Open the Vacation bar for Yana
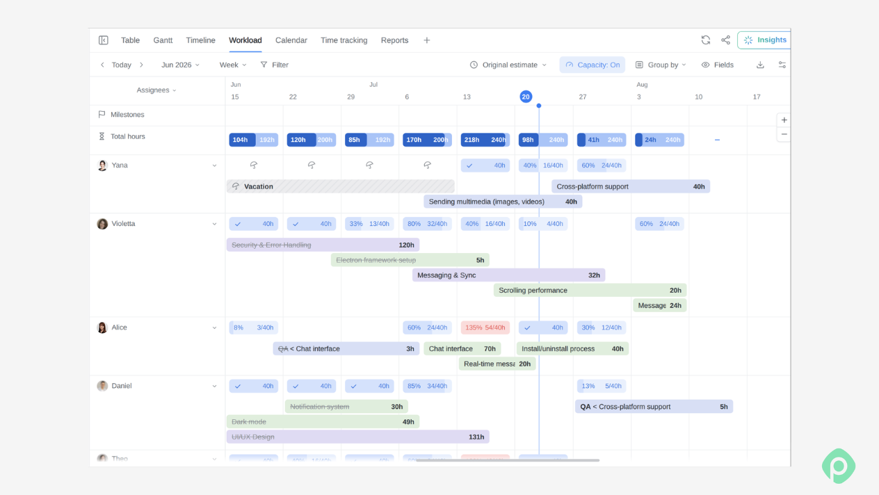Screen dimensions: 879x495 pos(341,186)
